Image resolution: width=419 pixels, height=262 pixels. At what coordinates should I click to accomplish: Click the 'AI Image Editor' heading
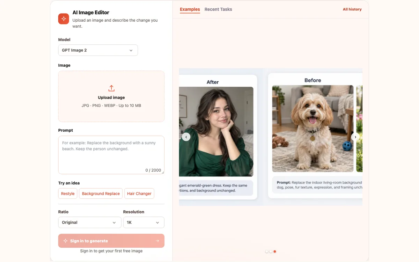[91, 13]
